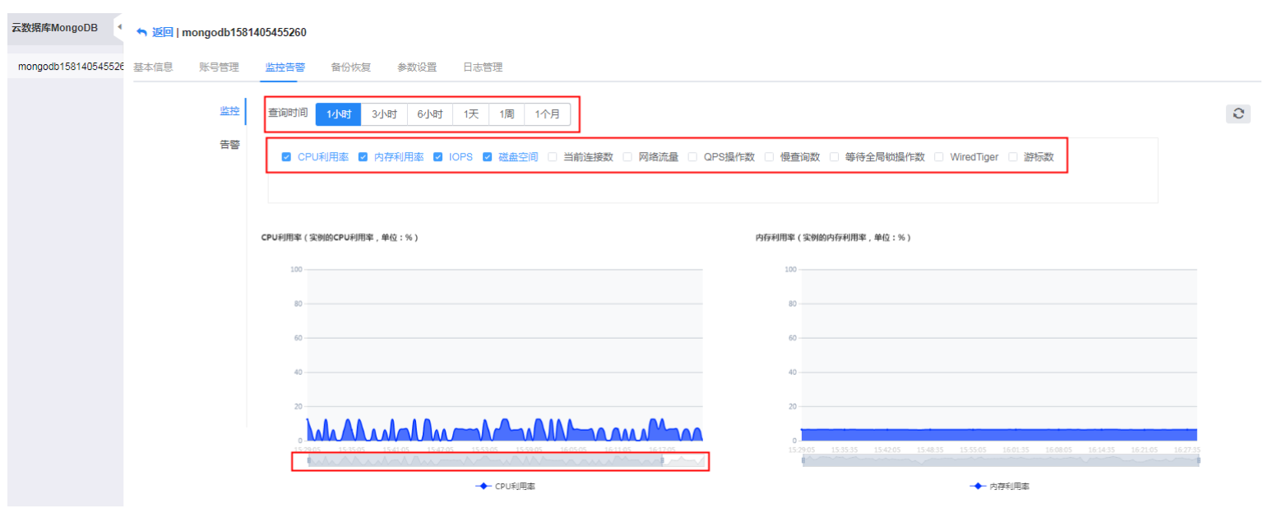Uncheck the 磁盘空间 checkbox

(488, 157)
